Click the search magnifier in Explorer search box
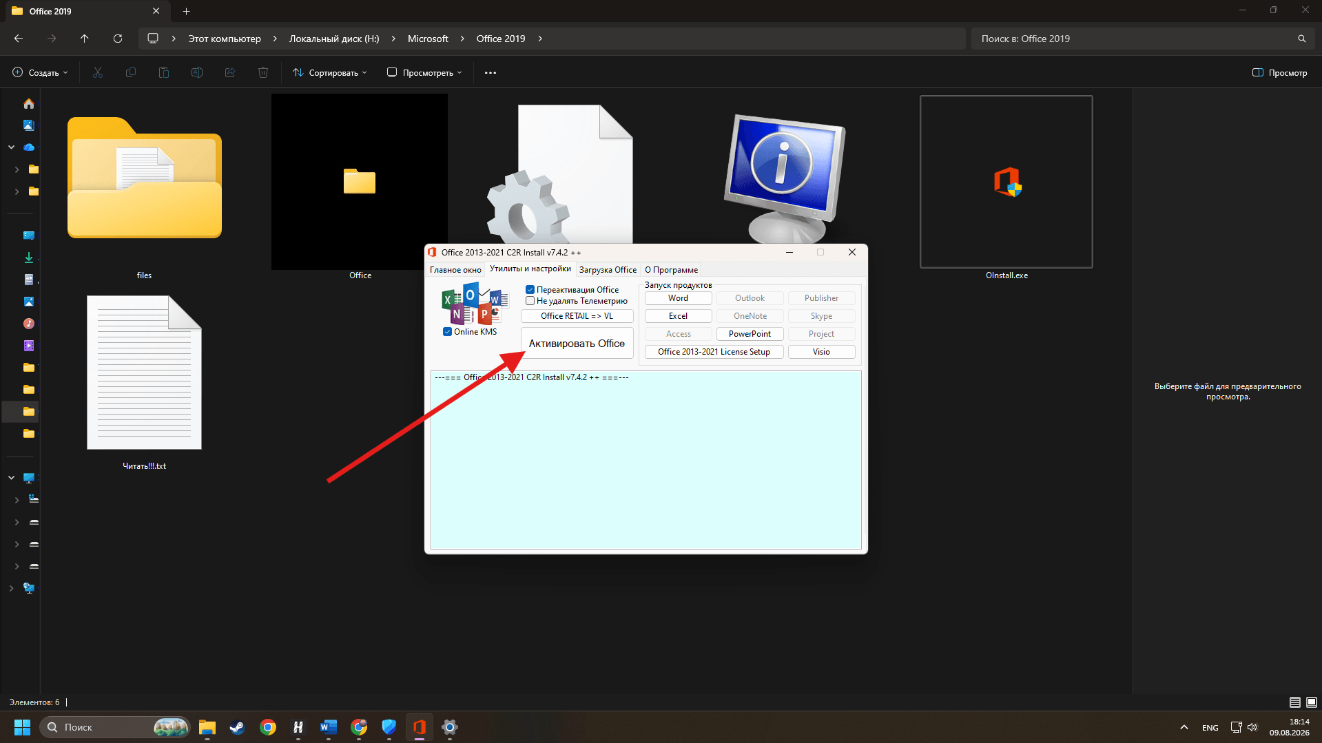The height and width of the screenshot is (743, 1322). point(1301,39)
